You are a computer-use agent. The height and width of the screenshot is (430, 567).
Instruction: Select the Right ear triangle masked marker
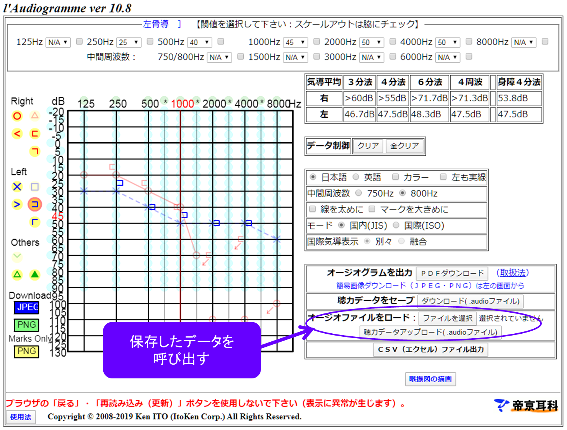click(35, 115)
